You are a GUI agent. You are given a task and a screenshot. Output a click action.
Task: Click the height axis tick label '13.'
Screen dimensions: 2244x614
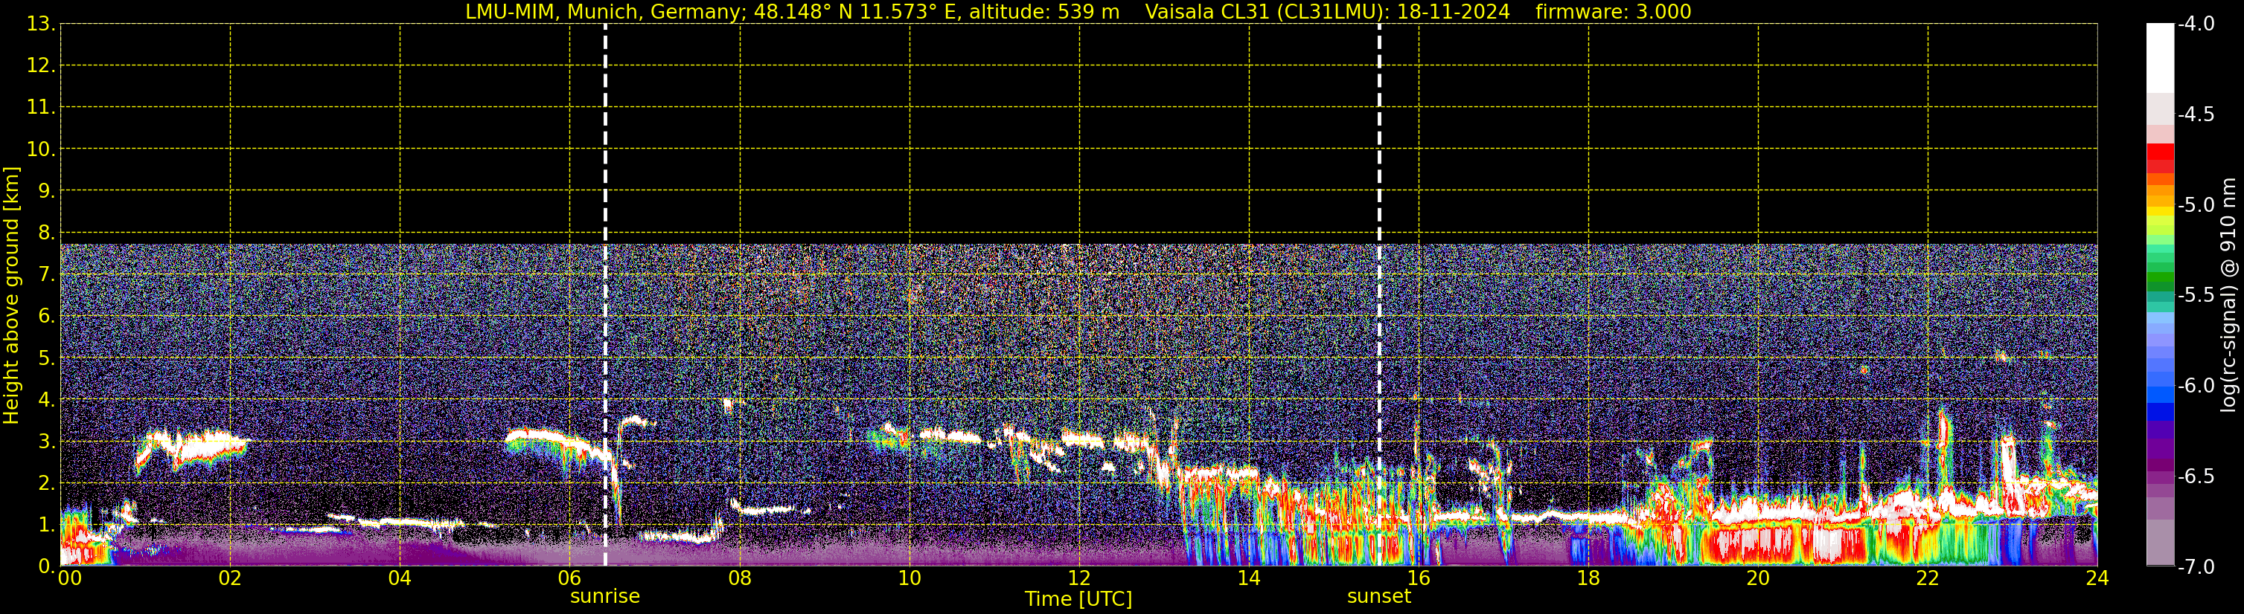[41, 25]
